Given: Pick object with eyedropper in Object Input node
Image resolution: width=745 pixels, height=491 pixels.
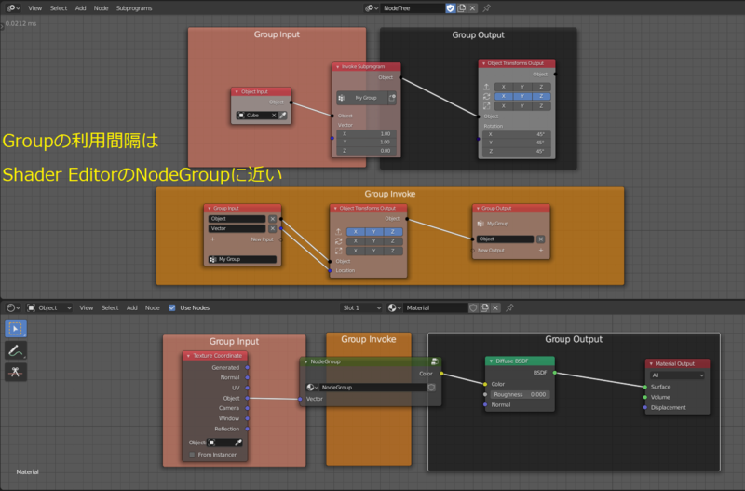Looking at the screenshot, I should pyautogui.click(x=283, y=115).
